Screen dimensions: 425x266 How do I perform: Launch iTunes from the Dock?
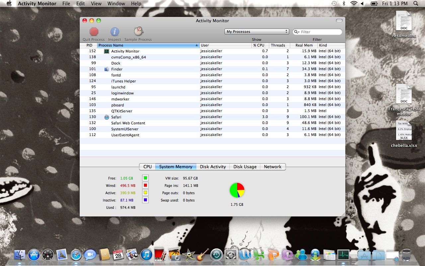[x=146, y=255]
